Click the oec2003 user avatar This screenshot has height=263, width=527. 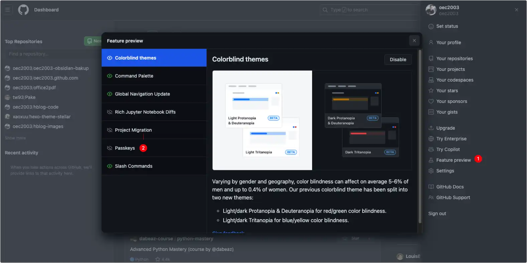(x=431, y=10)
